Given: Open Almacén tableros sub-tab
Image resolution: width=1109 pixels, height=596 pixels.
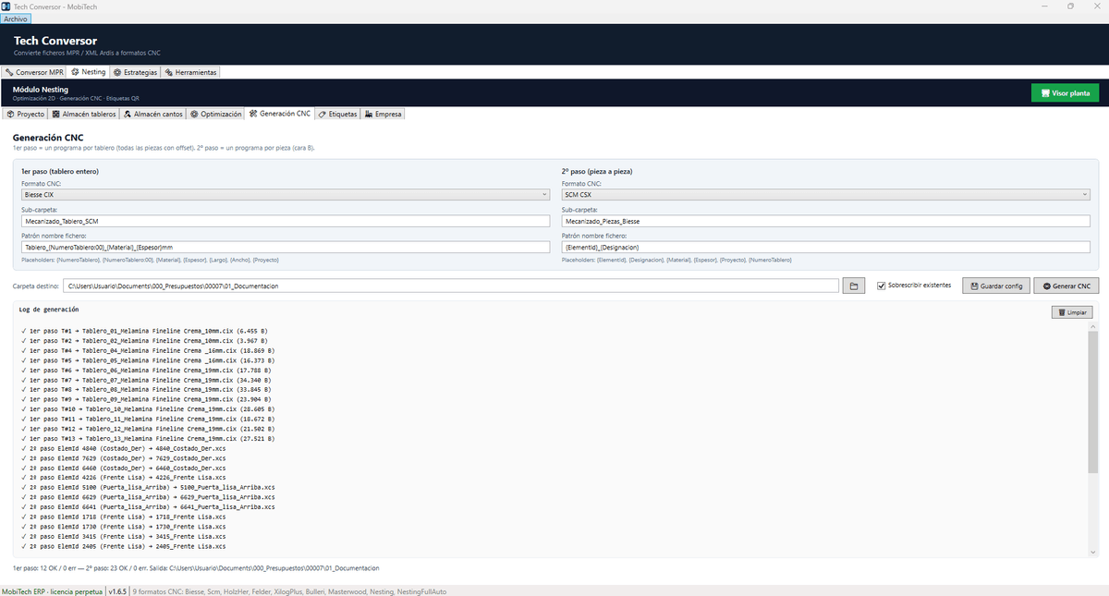Looking at the screenshot, I should coord(84,114).
